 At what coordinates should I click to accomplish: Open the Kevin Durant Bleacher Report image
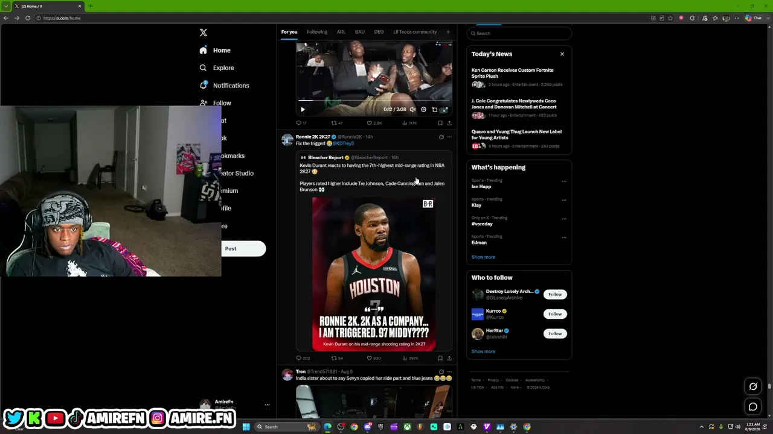(x=374, y=274)
